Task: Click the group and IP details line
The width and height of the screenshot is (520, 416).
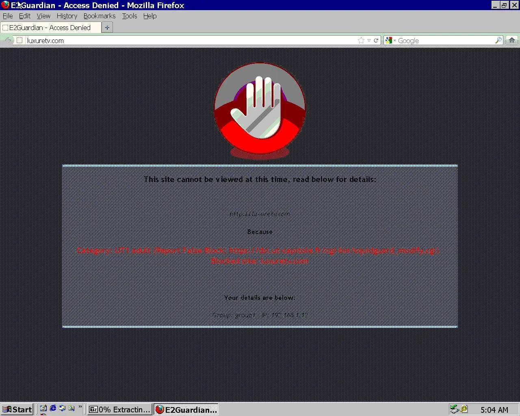Action: point(260,315)
